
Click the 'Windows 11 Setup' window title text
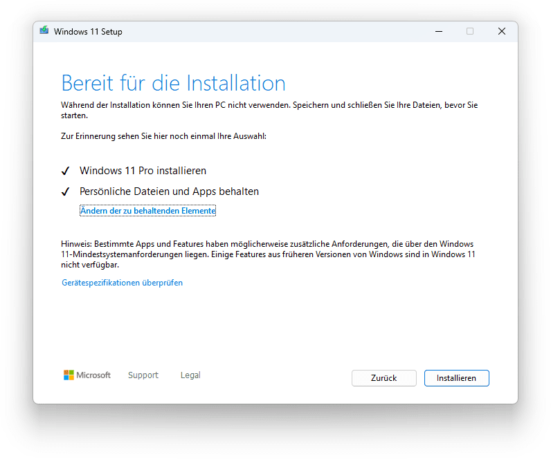(88, 32)
